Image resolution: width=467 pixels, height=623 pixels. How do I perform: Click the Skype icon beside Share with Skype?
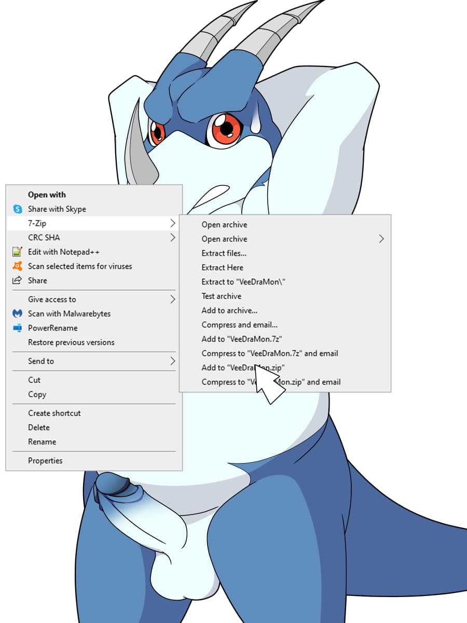pos(18,209)
